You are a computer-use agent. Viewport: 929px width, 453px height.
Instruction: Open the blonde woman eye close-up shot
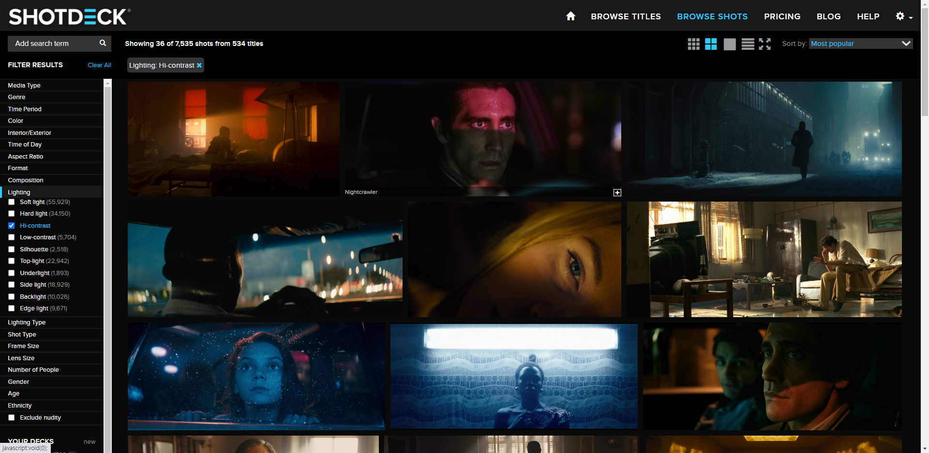tap(514, 259)
